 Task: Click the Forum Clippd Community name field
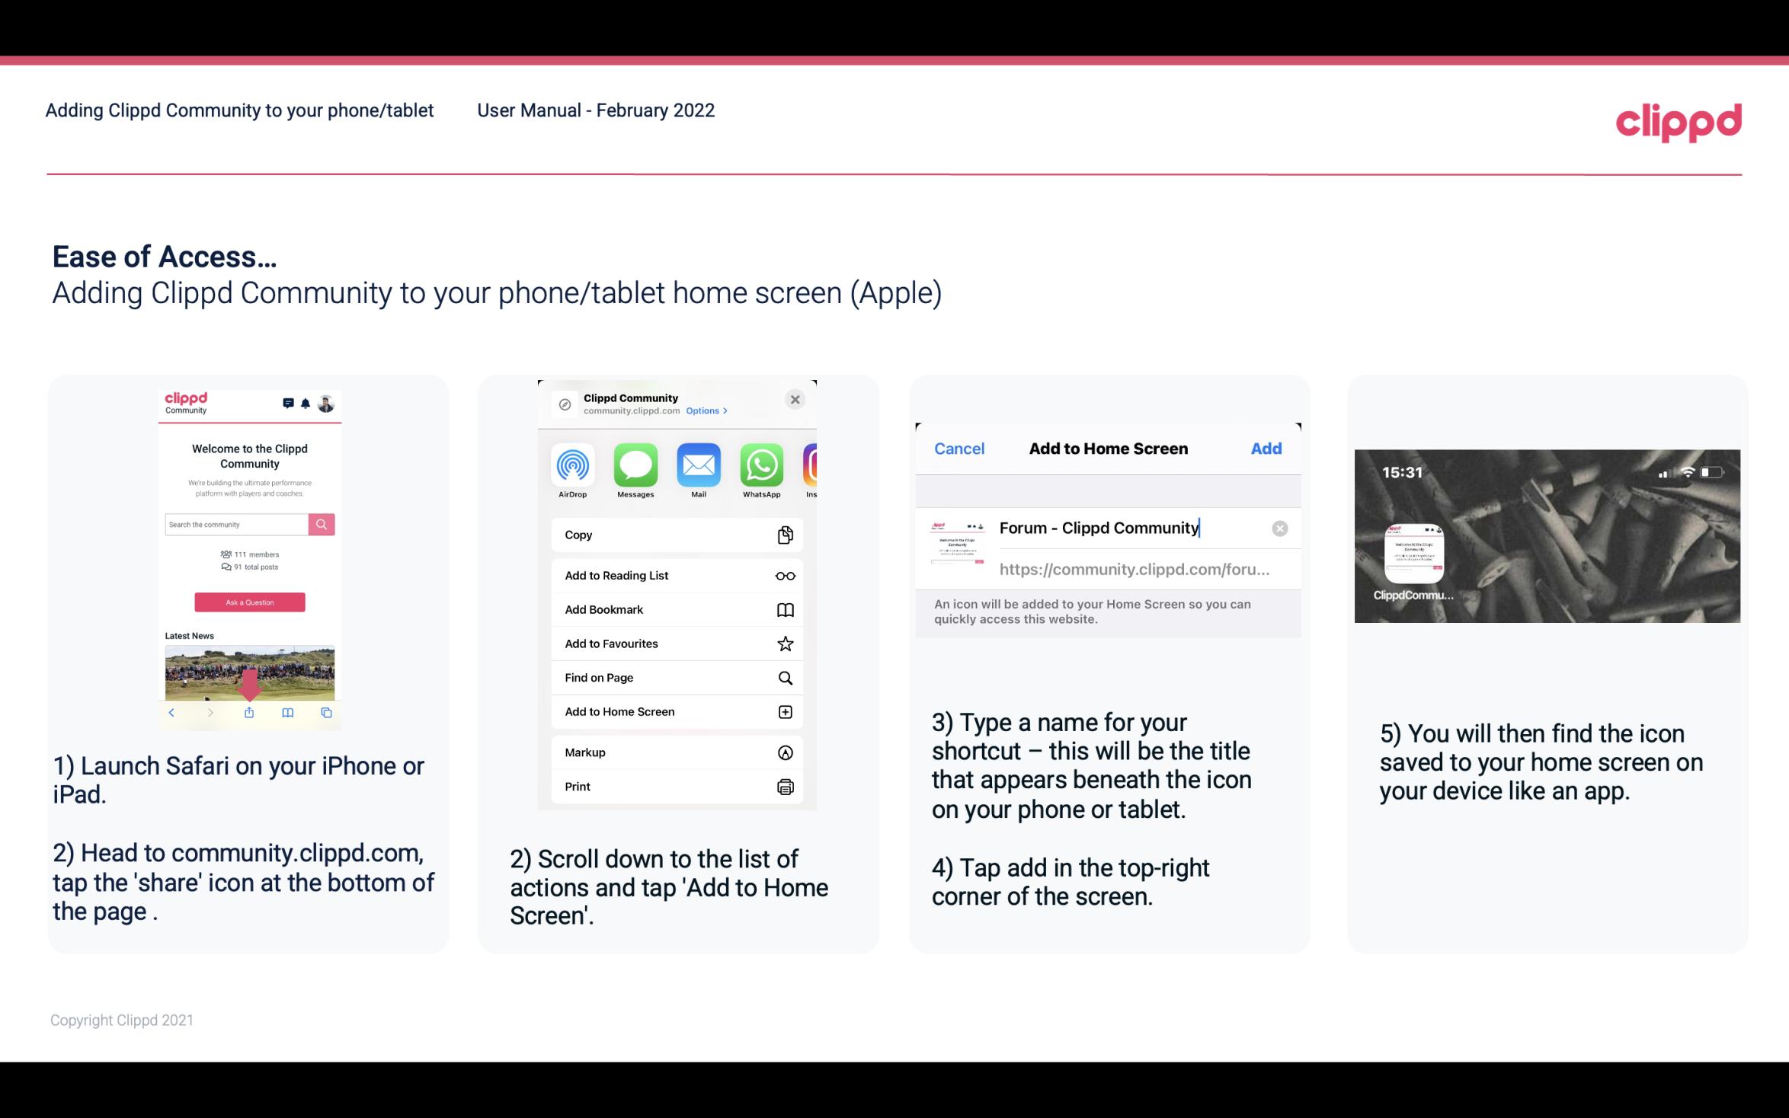(x=1101, y=527)
